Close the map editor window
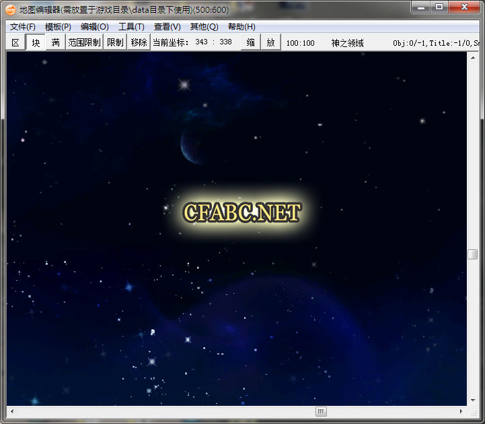The width and height of the screenshot is (485, 424). pyautogui.click(x=464, y=7)
